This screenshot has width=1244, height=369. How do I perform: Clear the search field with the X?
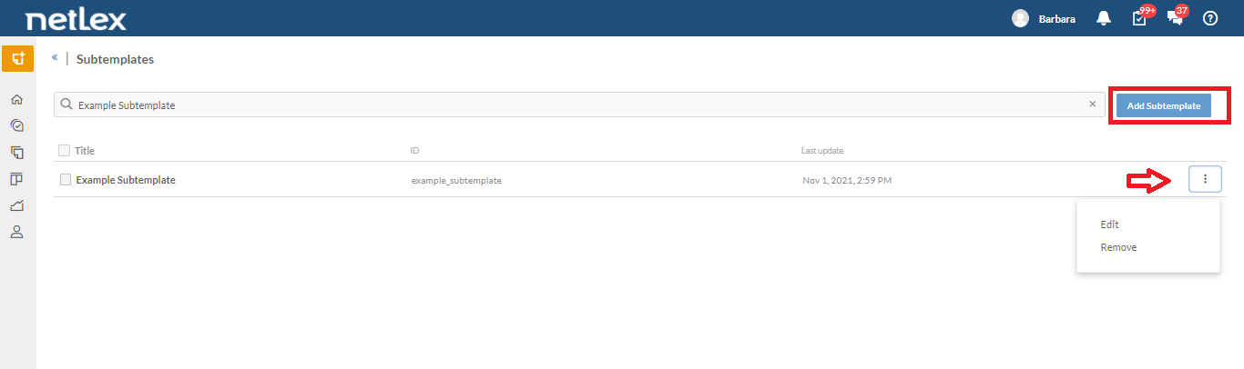pyautogui.click(x=1092, y=104)
